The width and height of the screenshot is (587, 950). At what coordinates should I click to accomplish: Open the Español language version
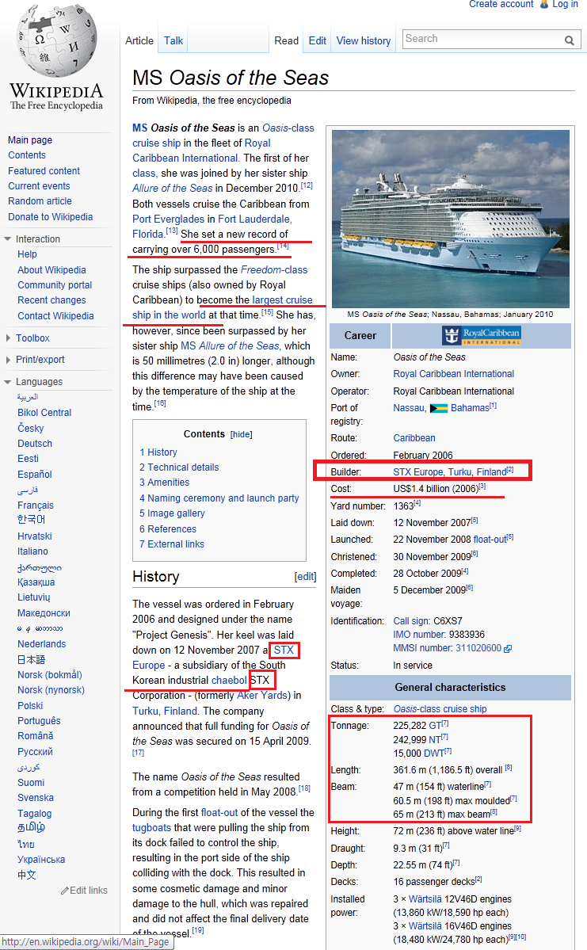point(35,475)
